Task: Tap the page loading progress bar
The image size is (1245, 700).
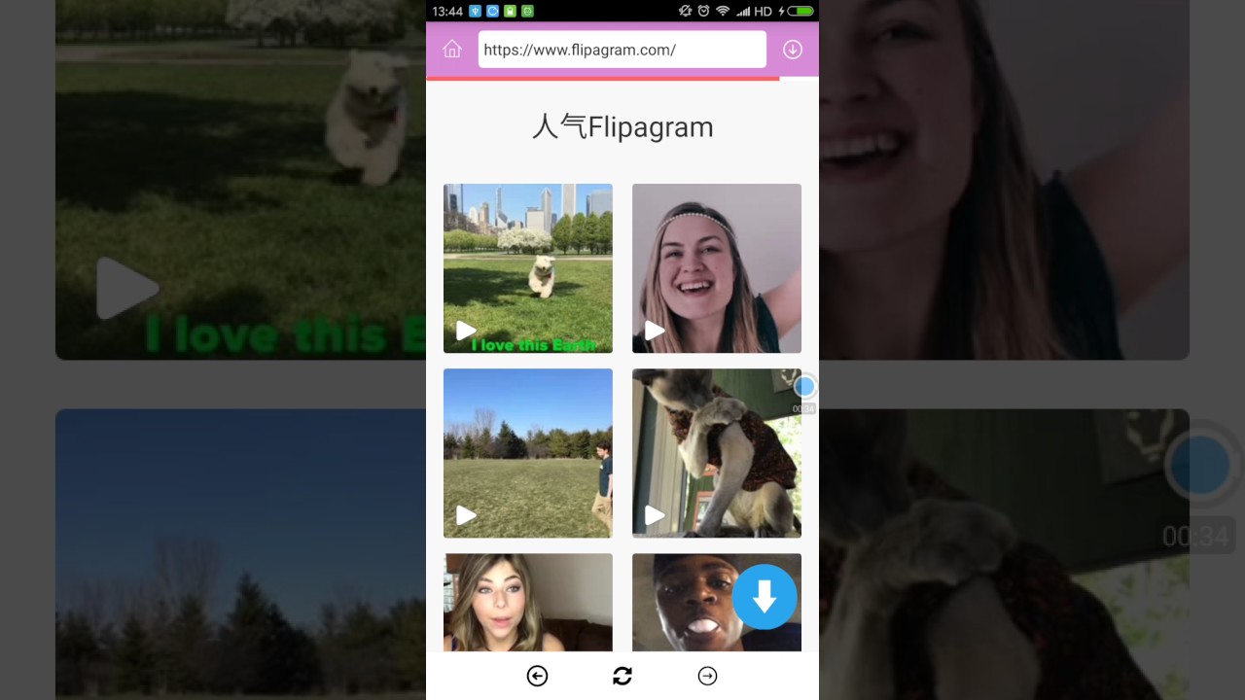Action: pyautogui.click(x=603, y=78)
